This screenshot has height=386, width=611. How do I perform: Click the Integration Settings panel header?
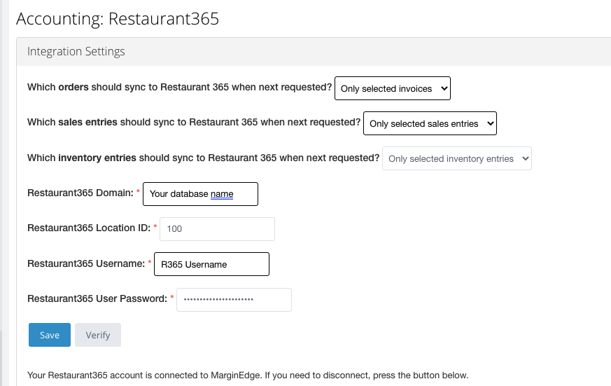(76, 51)
